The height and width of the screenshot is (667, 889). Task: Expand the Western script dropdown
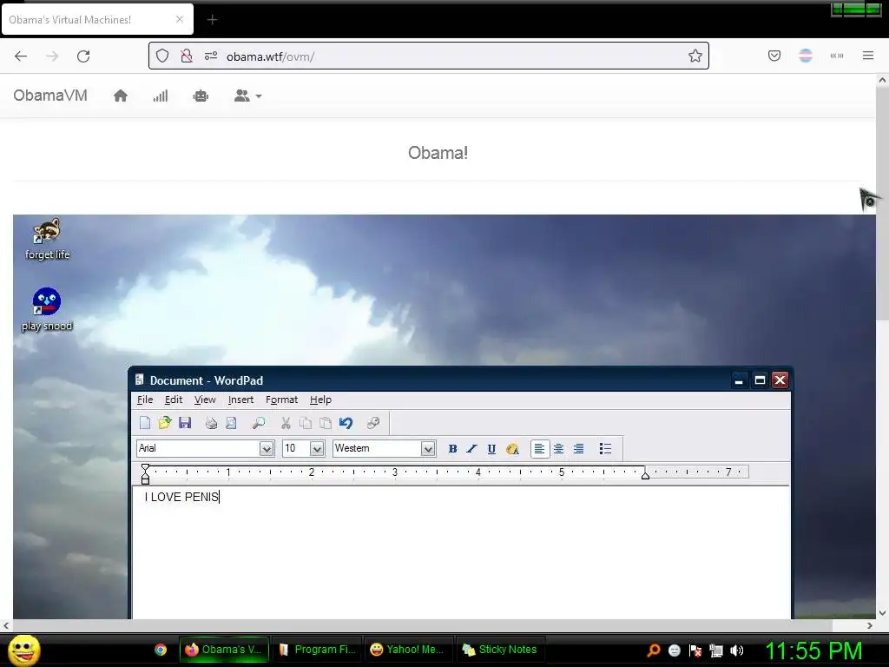pyautogui.click(x=428, y=449)
